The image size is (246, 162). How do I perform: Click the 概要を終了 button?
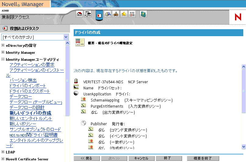[x=203, y=158]
